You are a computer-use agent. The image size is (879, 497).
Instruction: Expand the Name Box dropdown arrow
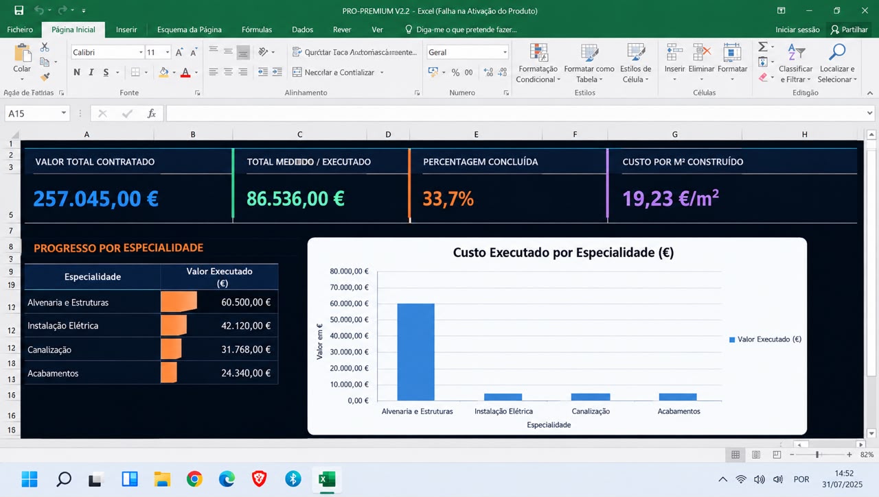point(64,113)
